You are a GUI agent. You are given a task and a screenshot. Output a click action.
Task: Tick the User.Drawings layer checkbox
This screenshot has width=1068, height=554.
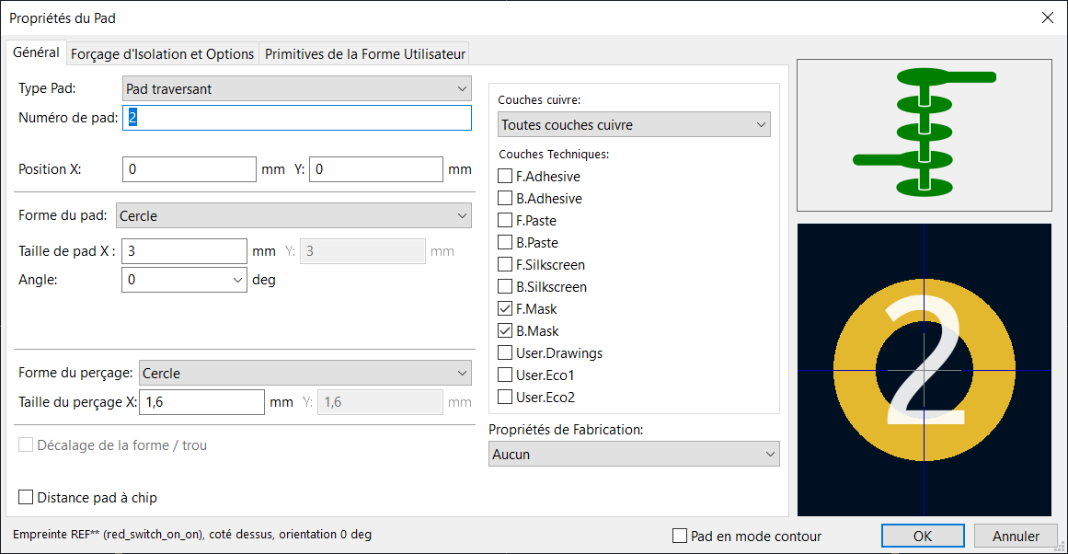pos(505,353)
